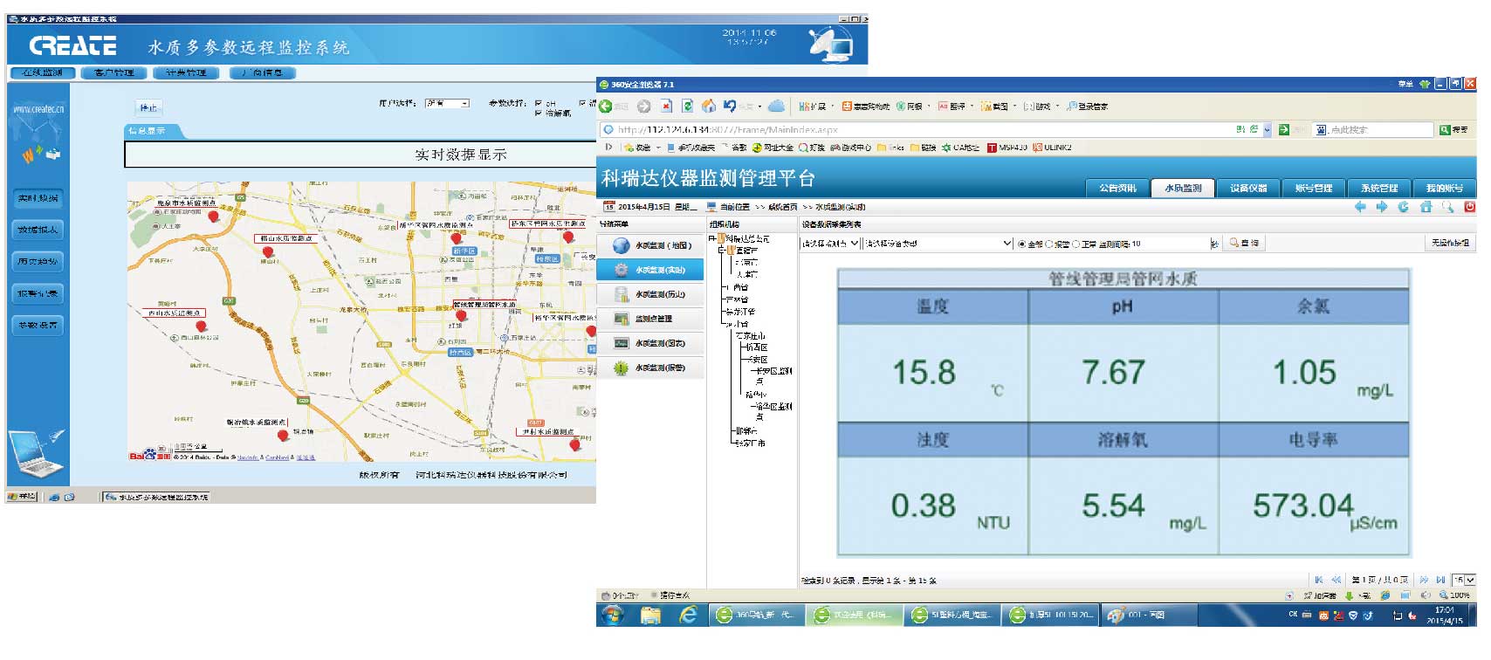Select 水质监测(实时) in the navigation menu
The width and height of the screenshot is (1491, 660).
click(650, 270)
